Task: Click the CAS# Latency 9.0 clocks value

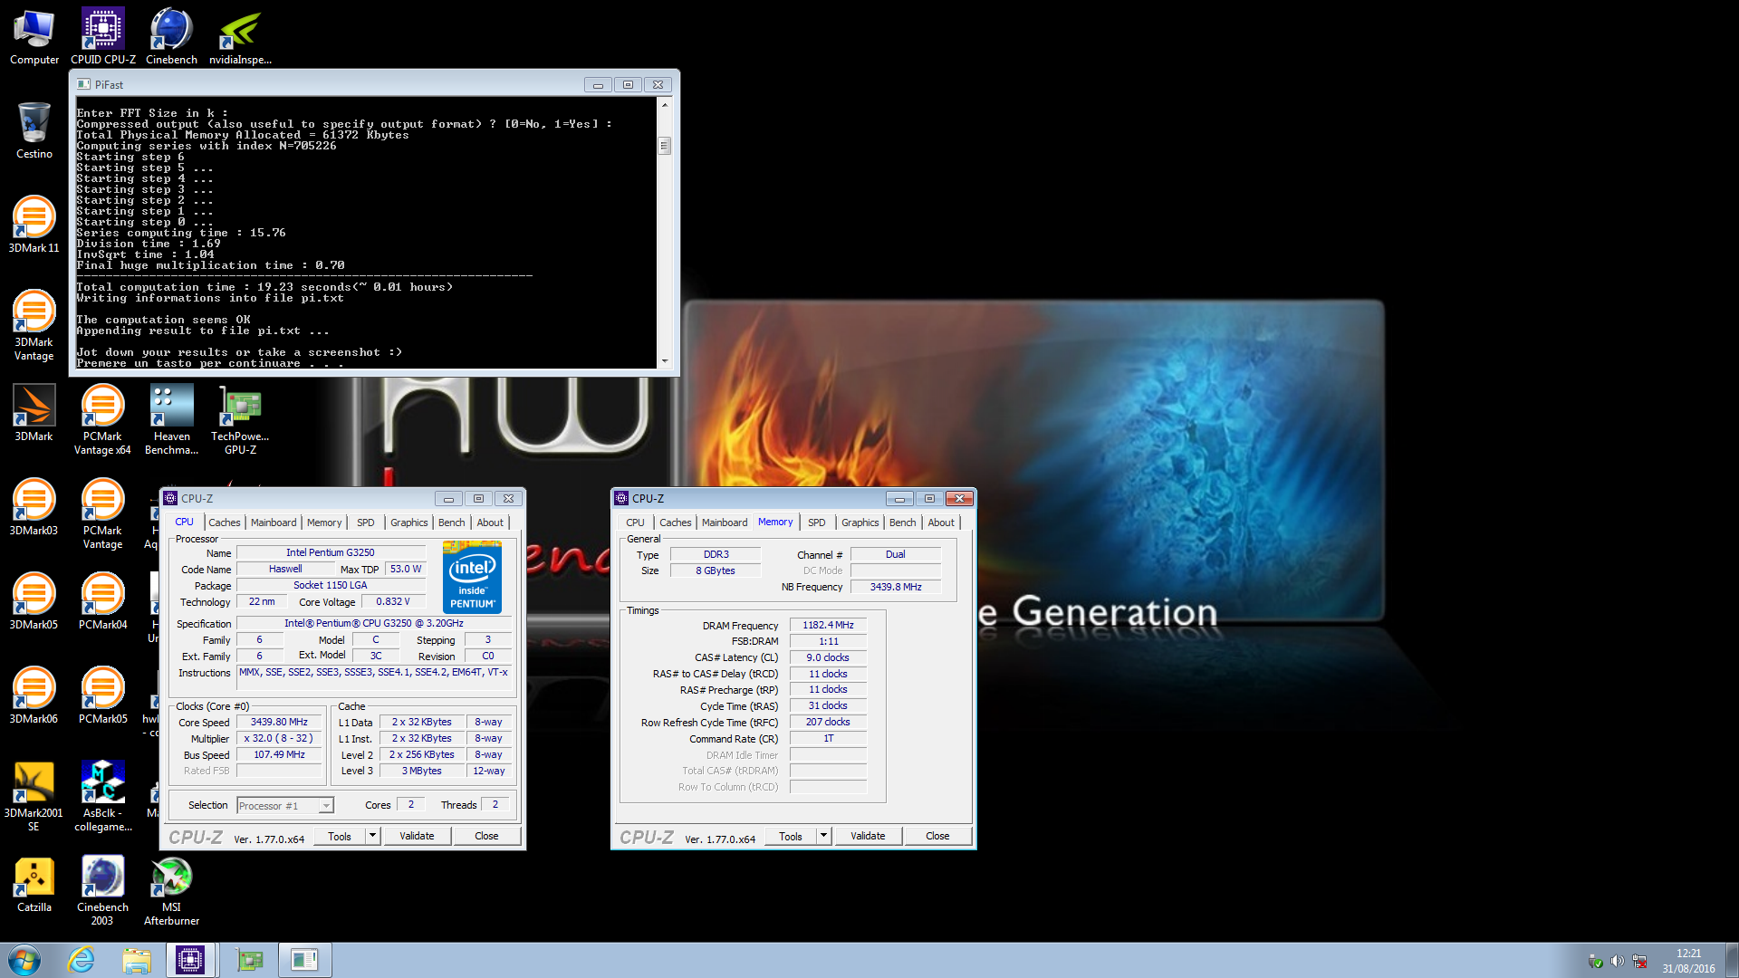Action: click(828, 657)
